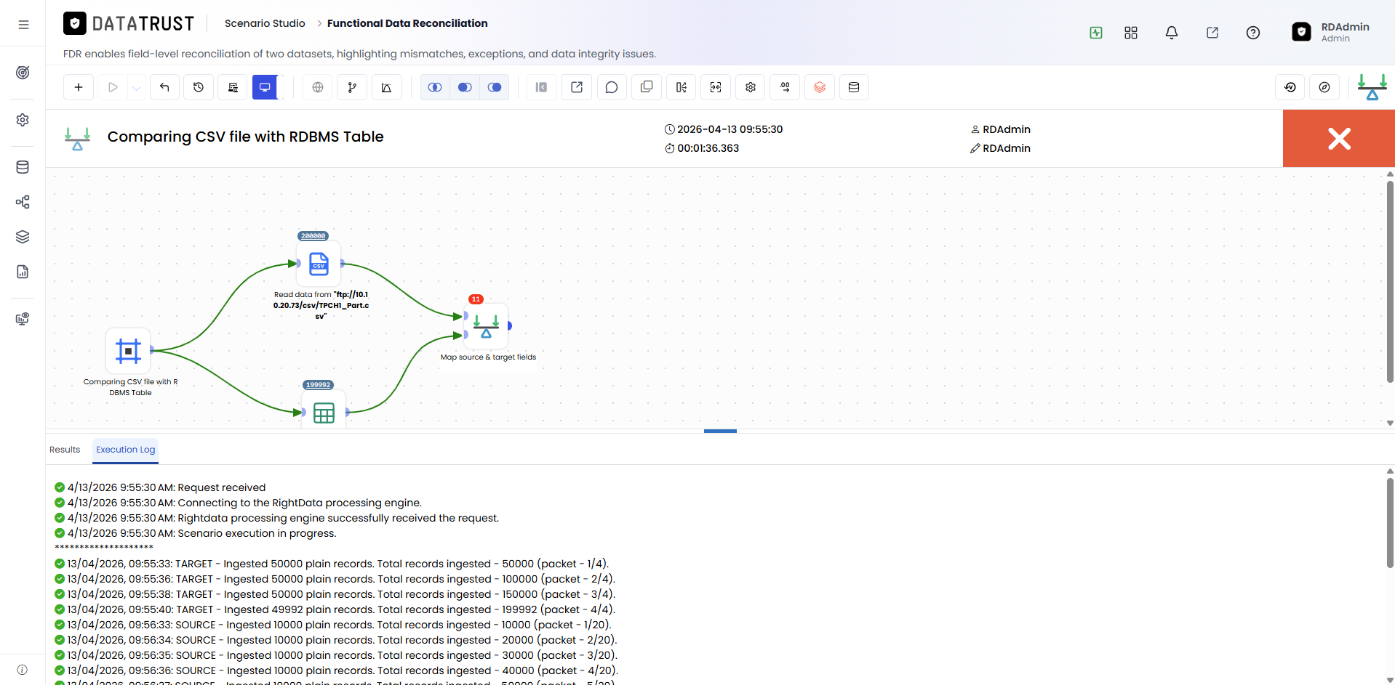
Task: Open the stacked layers icon in sidebar
Action: coord(23,237)
